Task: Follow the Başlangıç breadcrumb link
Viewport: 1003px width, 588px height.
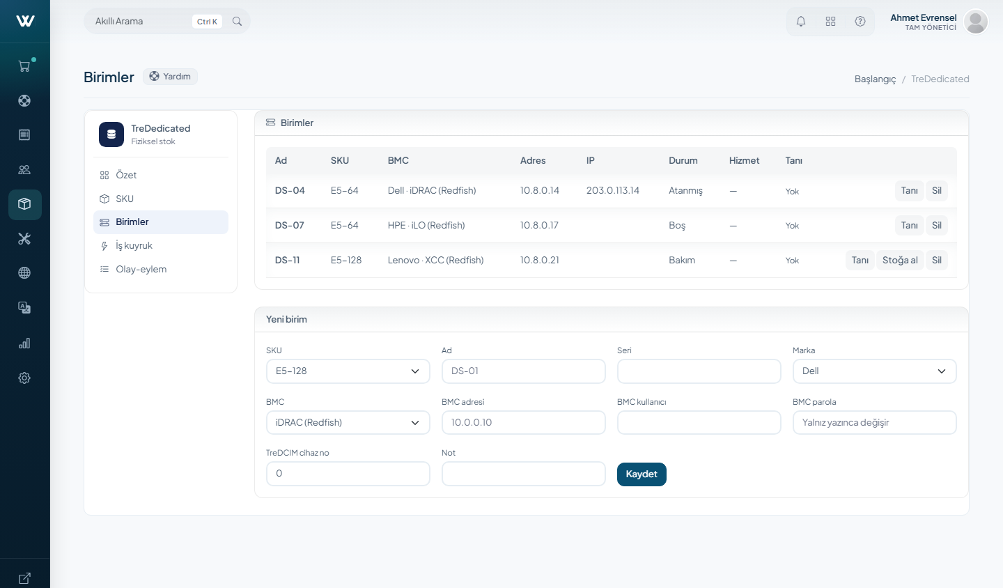Action: point(876,79)
